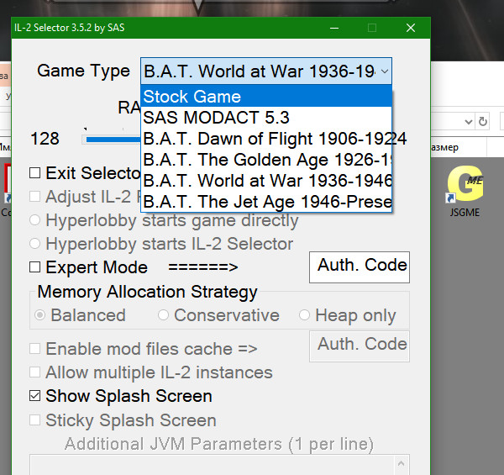
Task: Tick Enable mod files cache checkbox
Action: pos(34,348)
